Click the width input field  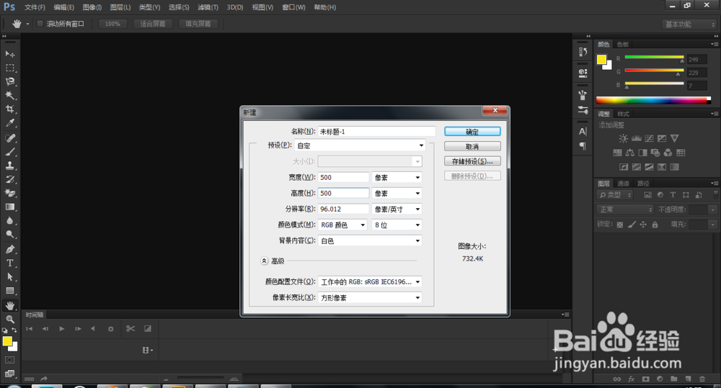pos(343,177)
